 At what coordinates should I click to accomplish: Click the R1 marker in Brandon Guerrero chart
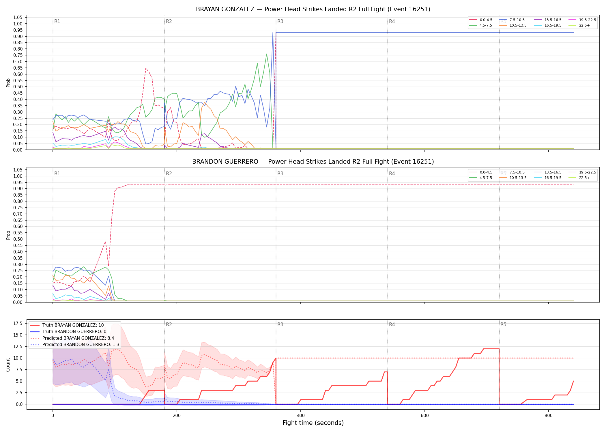pyautogui.click(x=57, y=173)
